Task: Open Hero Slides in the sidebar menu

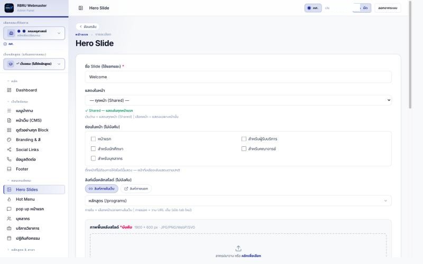Action: [34, 190]
